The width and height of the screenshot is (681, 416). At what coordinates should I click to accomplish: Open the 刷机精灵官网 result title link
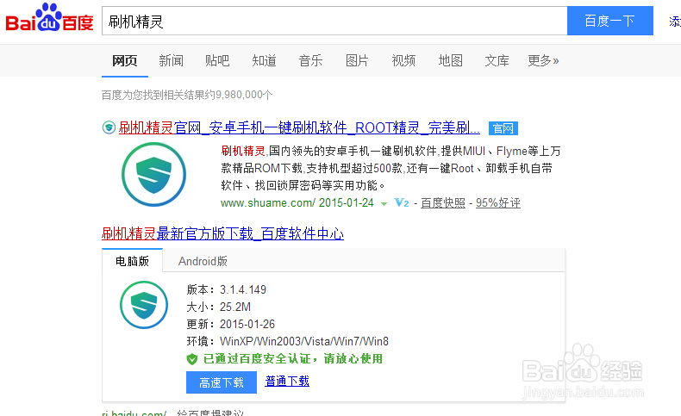tap(299, 127)
